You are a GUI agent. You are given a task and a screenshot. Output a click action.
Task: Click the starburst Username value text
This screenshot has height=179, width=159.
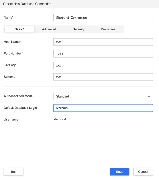click(x=60, y=119)
